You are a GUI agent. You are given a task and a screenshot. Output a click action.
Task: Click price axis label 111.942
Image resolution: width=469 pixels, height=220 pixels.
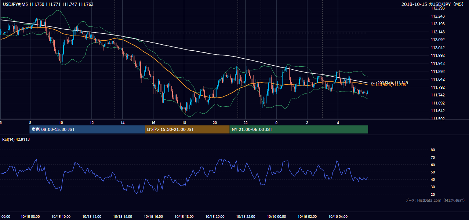tap(439, 64)
